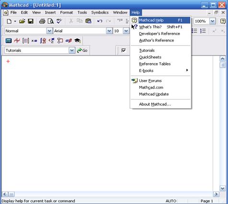Click the Align Across regions icon
This screenshot has height=204, width=228.
coord(120,21)
